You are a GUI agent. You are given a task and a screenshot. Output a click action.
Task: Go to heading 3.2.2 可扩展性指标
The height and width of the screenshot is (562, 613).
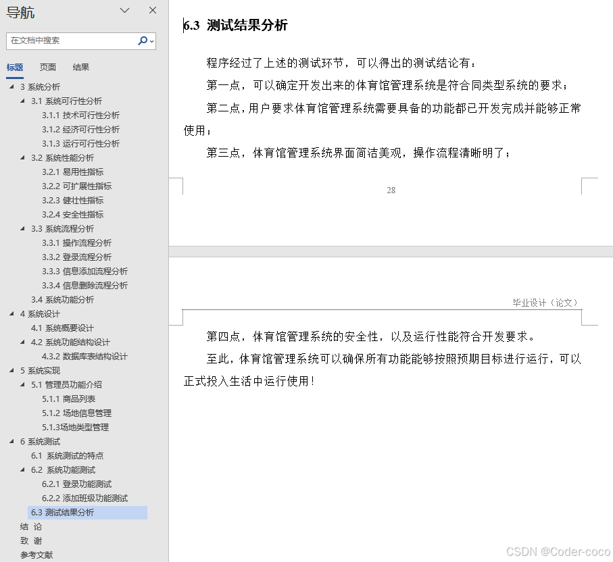(x=77, y=186)
